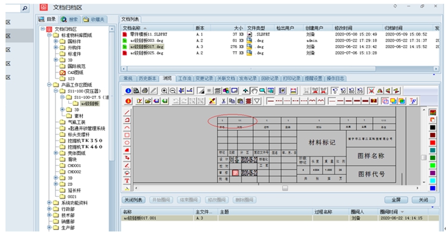The image size is (446, 232).
Task: Click the scissors cut icon
Action: pyautogui.click(x=224, y=101)
